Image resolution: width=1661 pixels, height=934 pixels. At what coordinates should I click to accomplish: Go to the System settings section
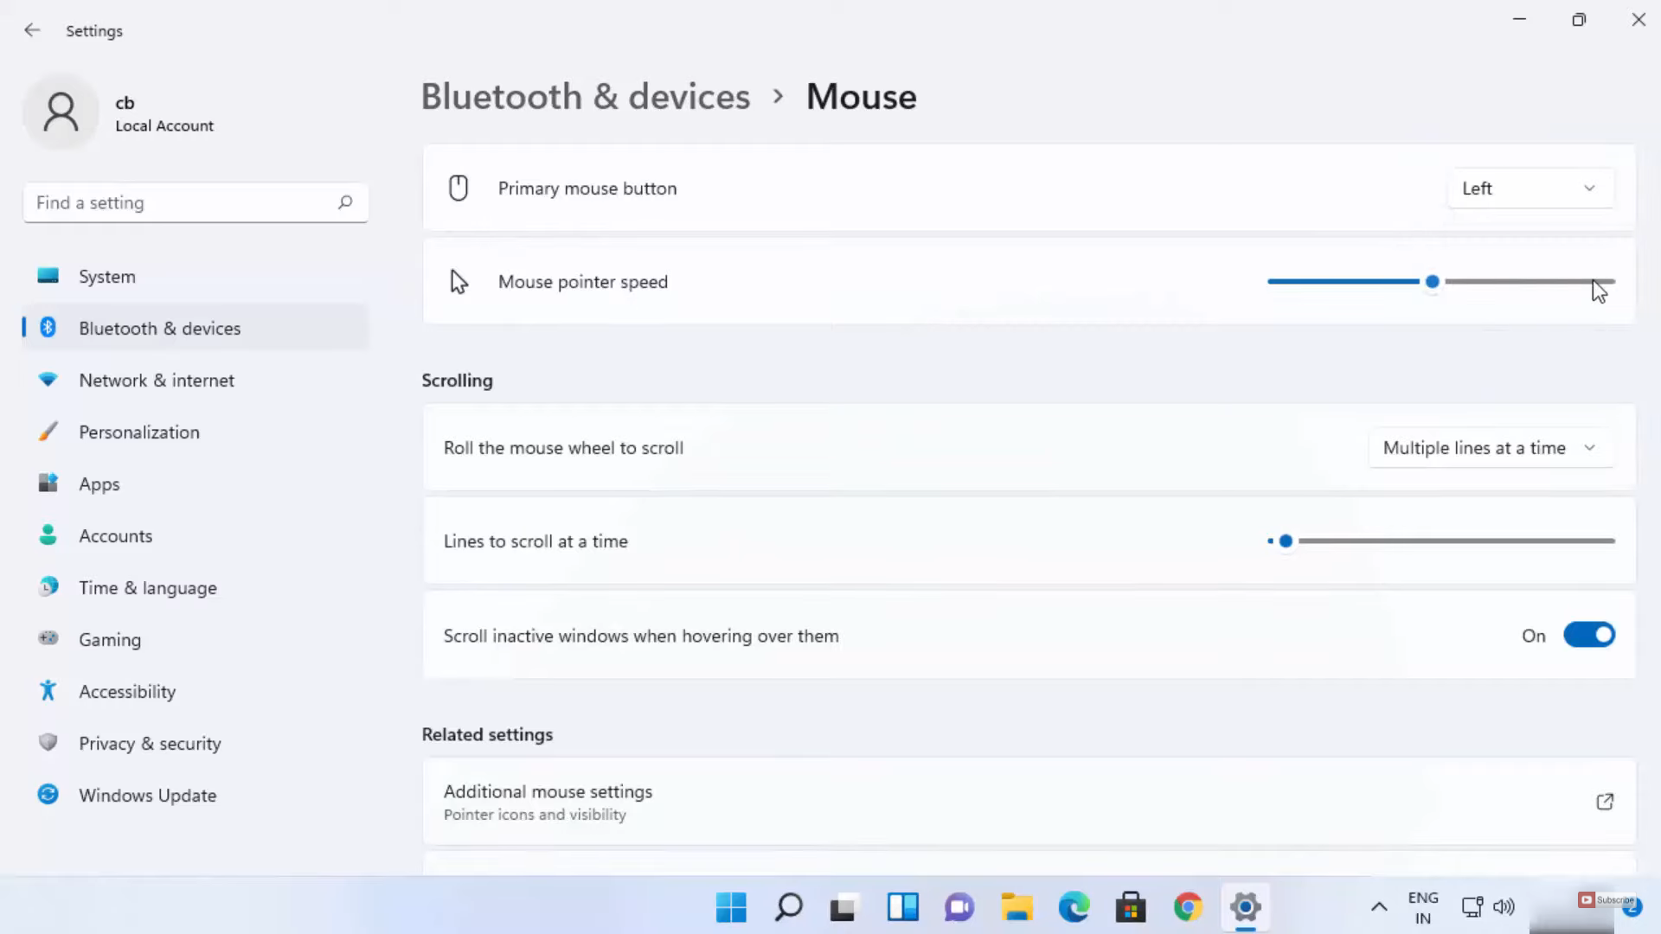click(107, 277)
